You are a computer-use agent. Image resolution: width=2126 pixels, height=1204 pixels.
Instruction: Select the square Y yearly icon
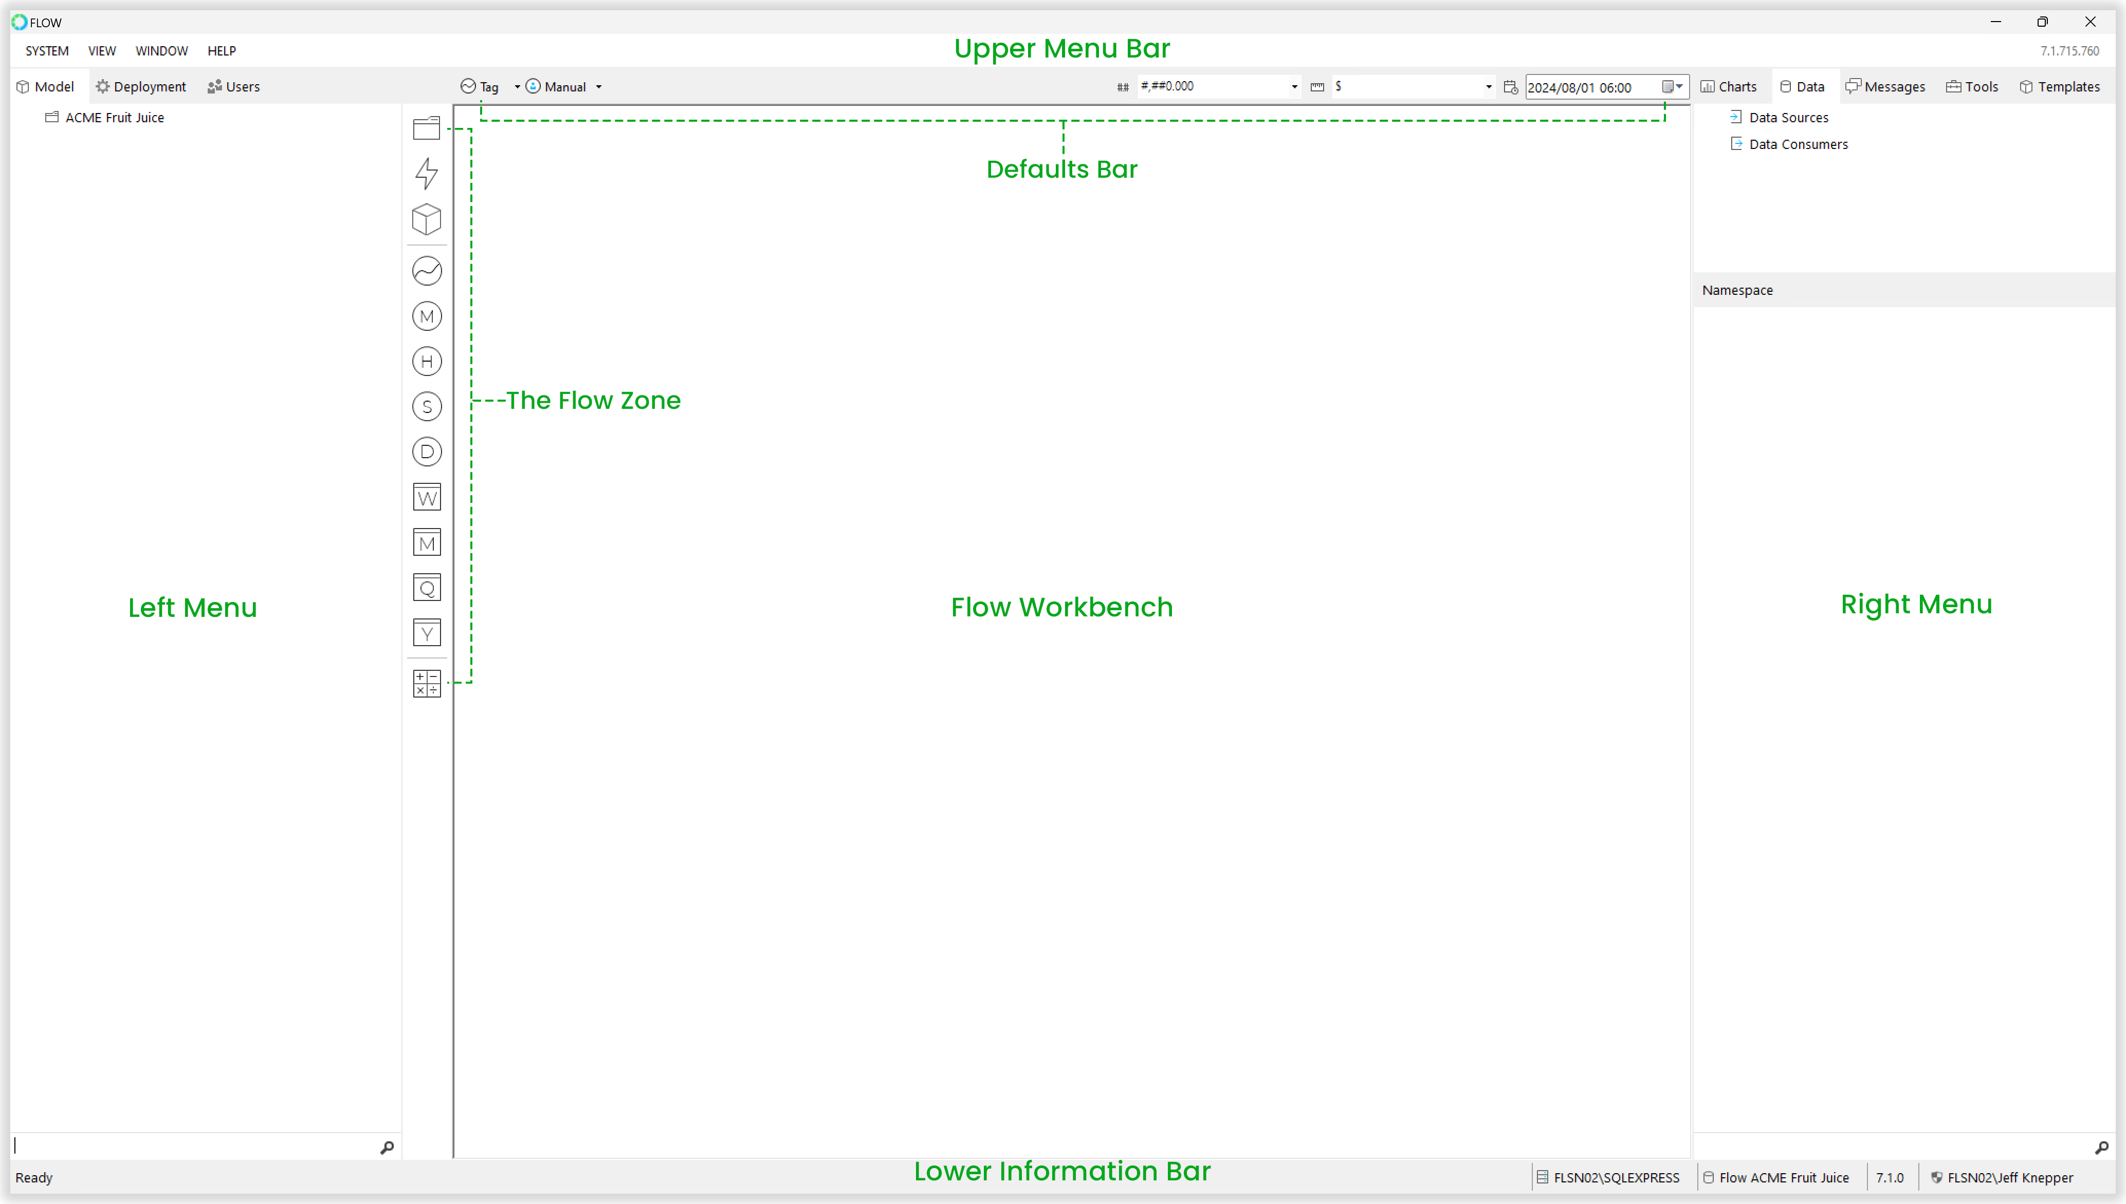point(427,633)
